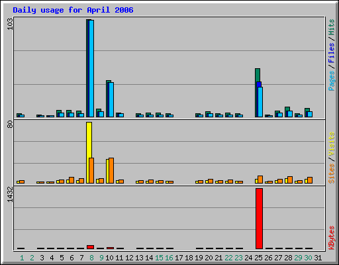This screenshot has height=265, width=339.
Task: Click the 'Sites' legend label
Action: [331, 174]
